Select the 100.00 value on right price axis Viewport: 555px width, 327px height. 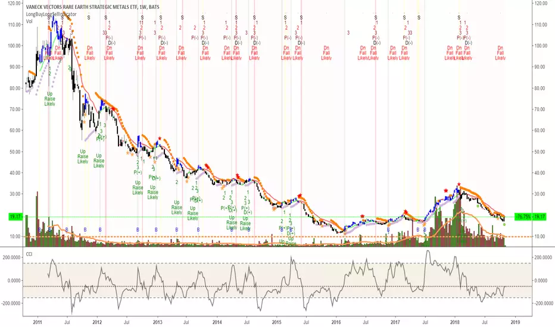point(541,46)
